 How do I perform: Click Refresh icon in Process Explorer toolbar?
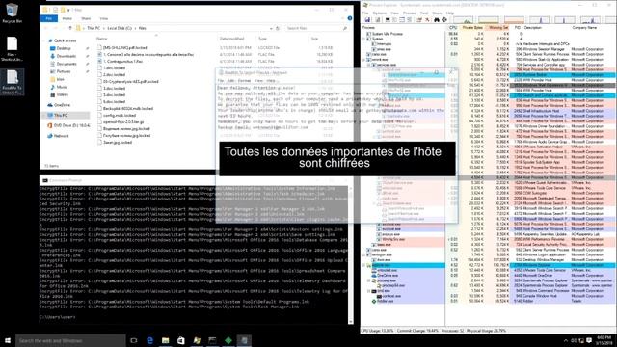(x=377, y=19)
